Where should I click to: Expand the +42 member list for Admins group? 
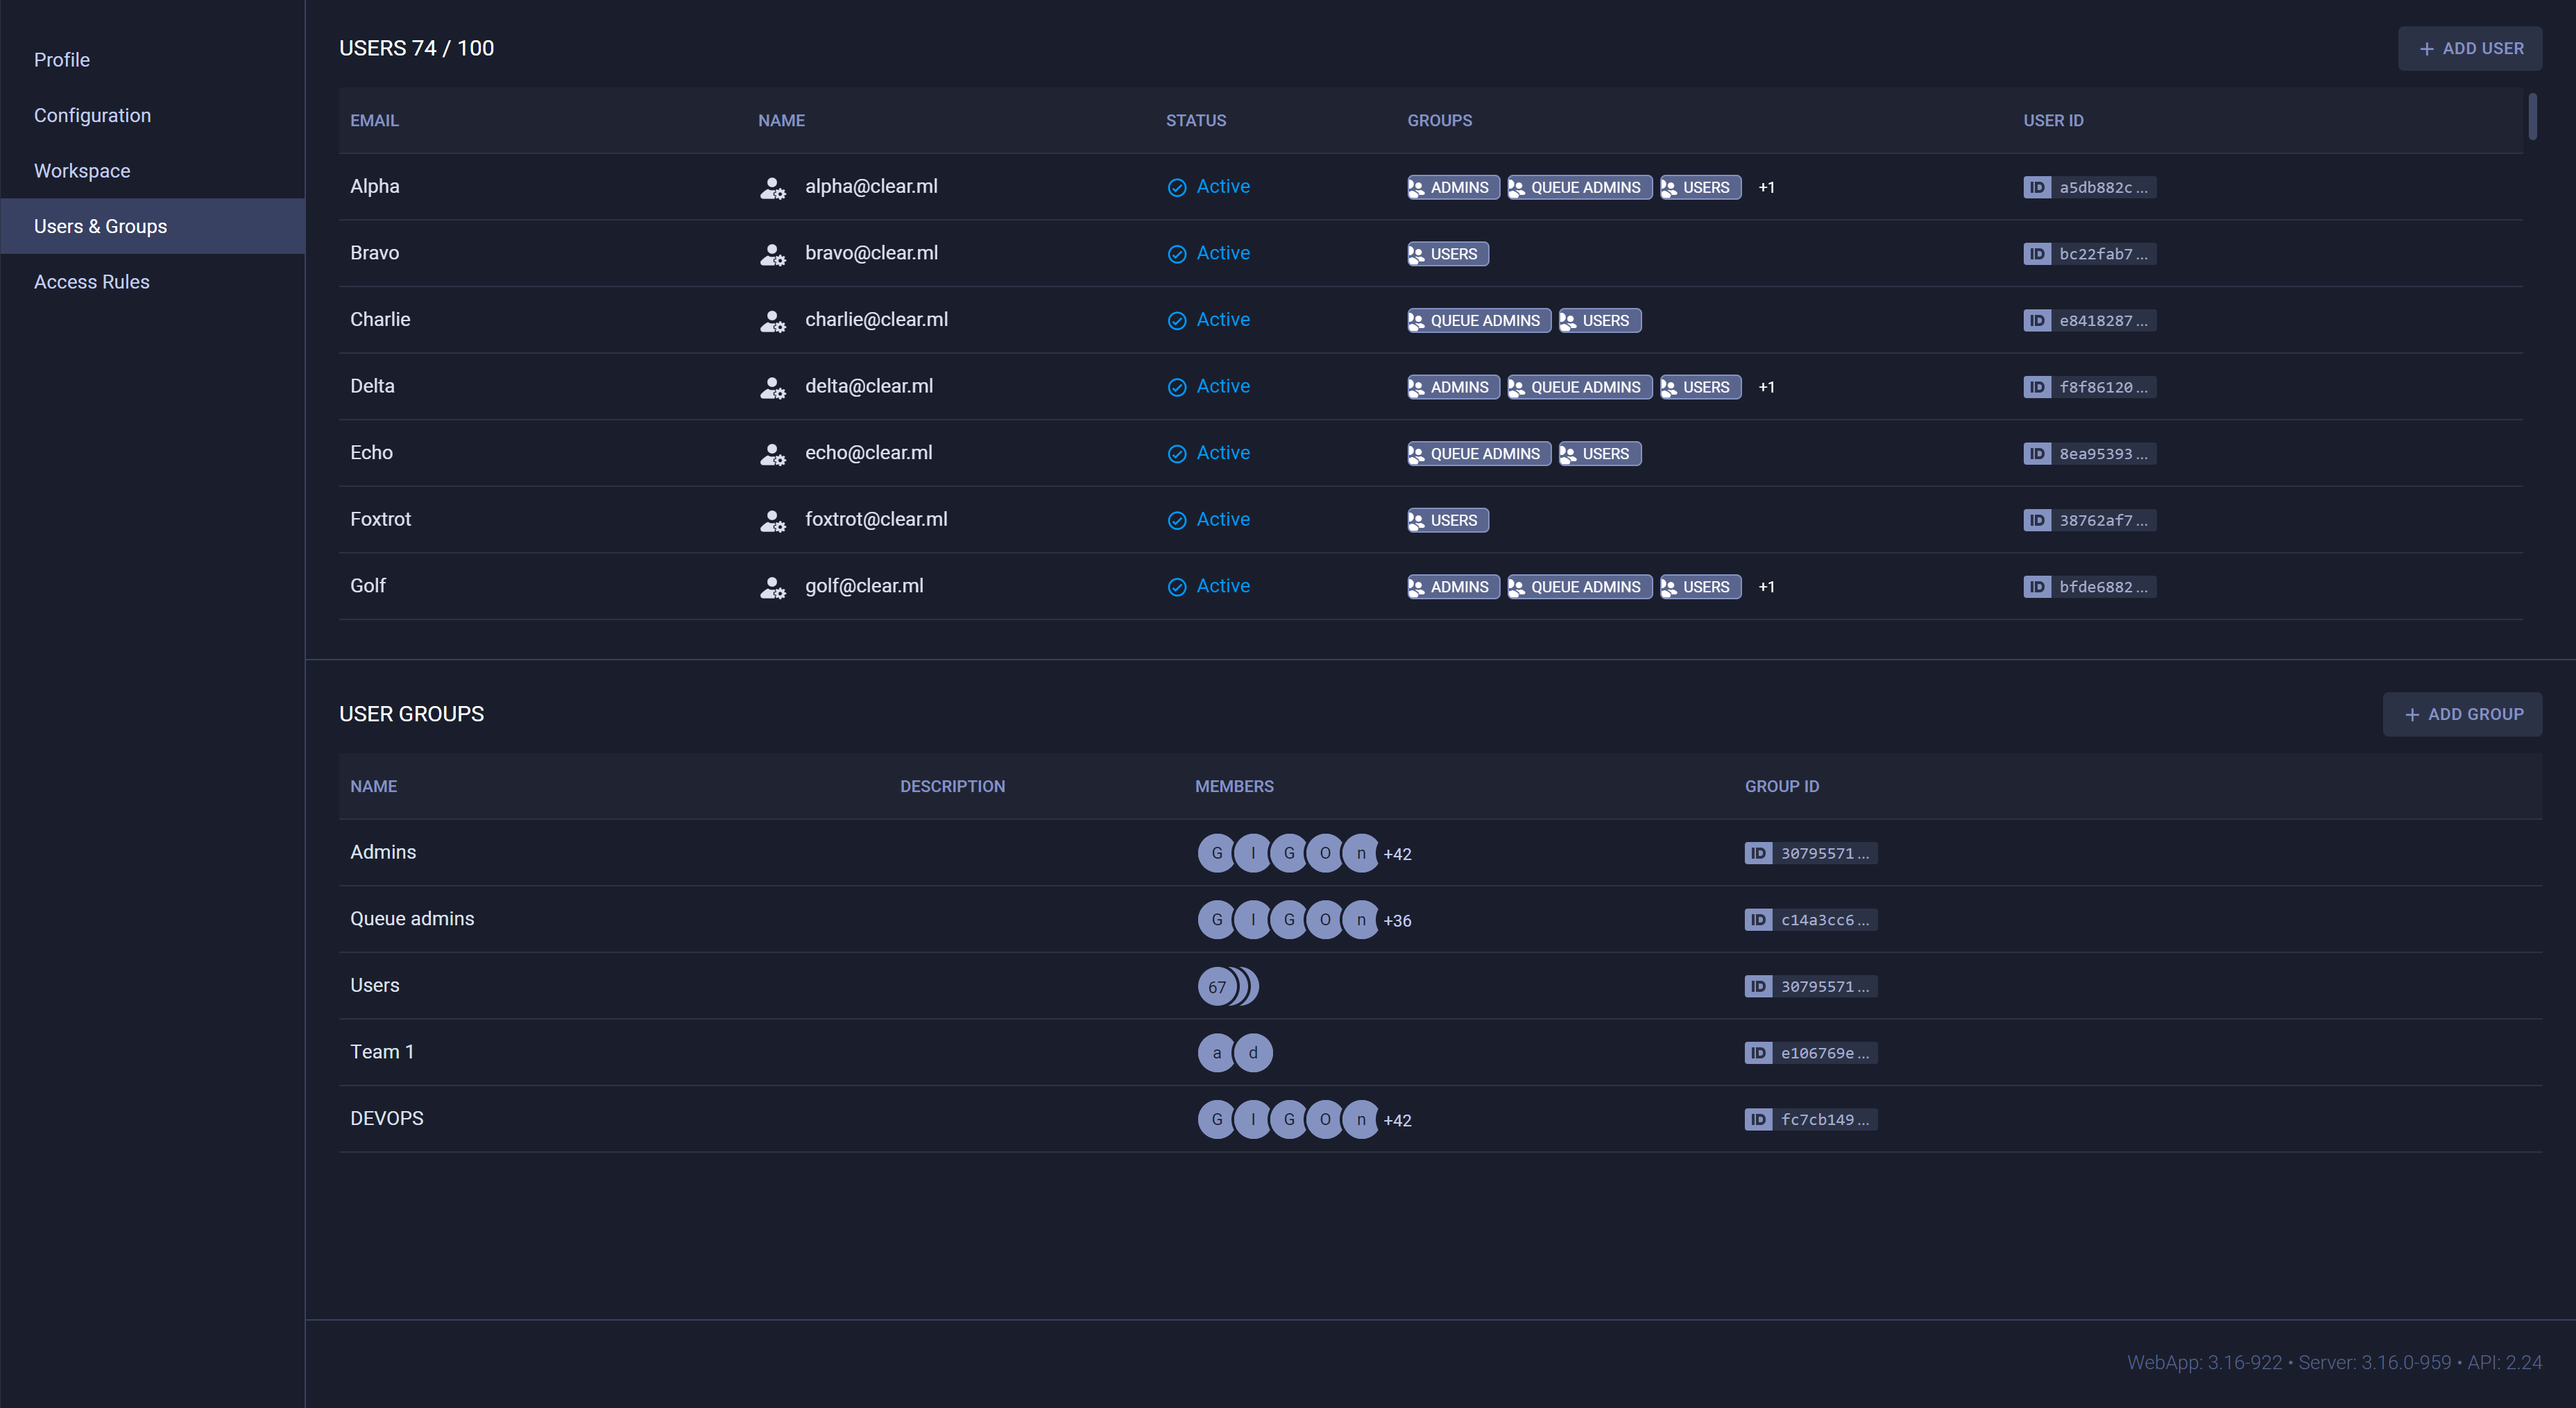click(x=1397, y=854)
